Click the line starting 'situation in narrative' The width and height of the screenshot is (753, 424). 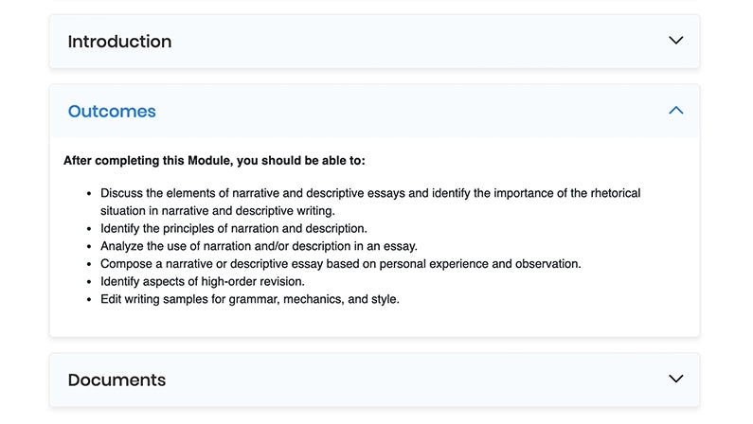pos(218,211)
